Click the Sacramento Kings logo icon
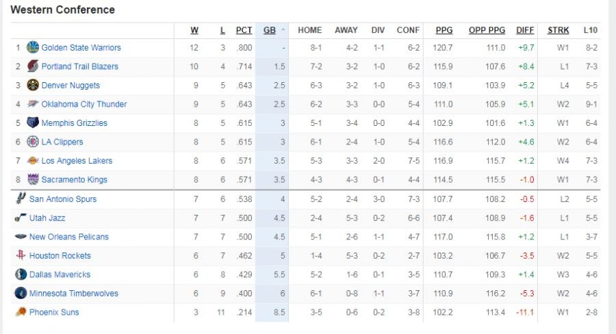616x334 pixels. click(x=33, y=179)
